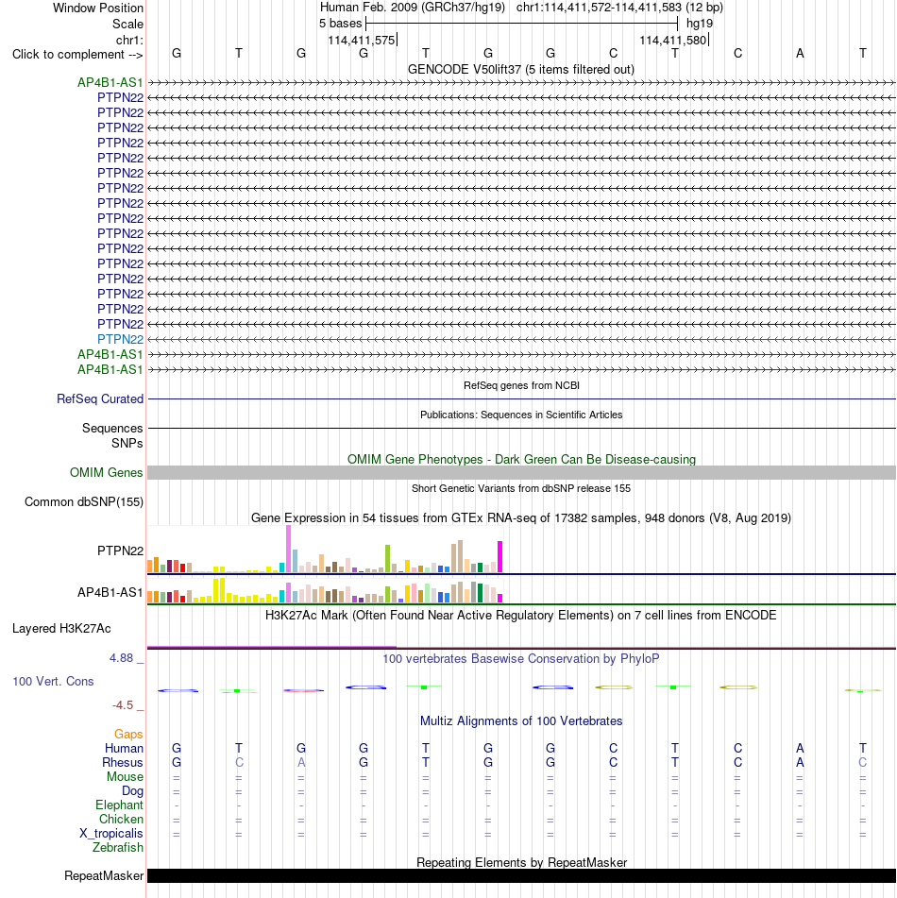Click the -4.5 PhyloP lower scale value
Screen dimensions: 897x898
click(x=123, y=705)
